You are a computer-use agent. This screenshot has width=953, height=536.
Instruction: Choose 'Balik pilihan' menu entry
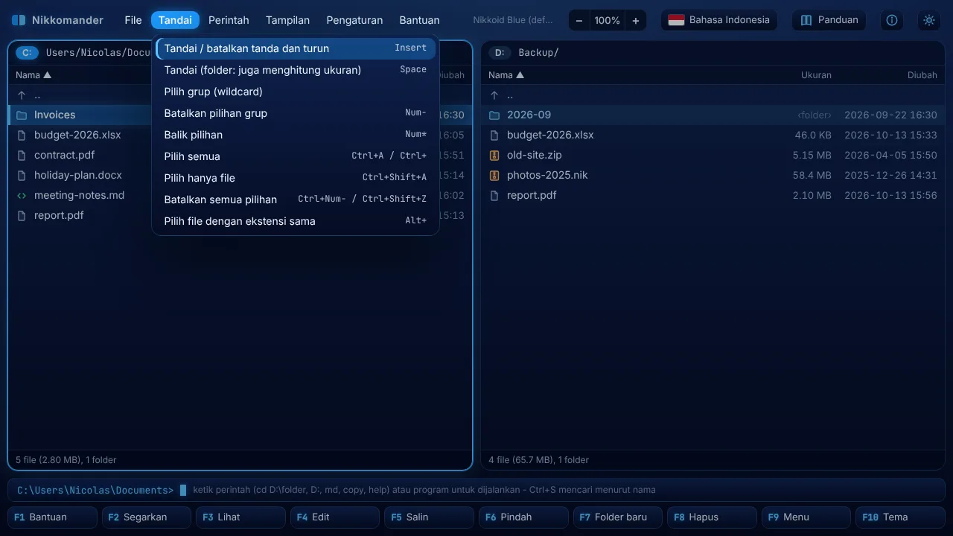(296, 135)
